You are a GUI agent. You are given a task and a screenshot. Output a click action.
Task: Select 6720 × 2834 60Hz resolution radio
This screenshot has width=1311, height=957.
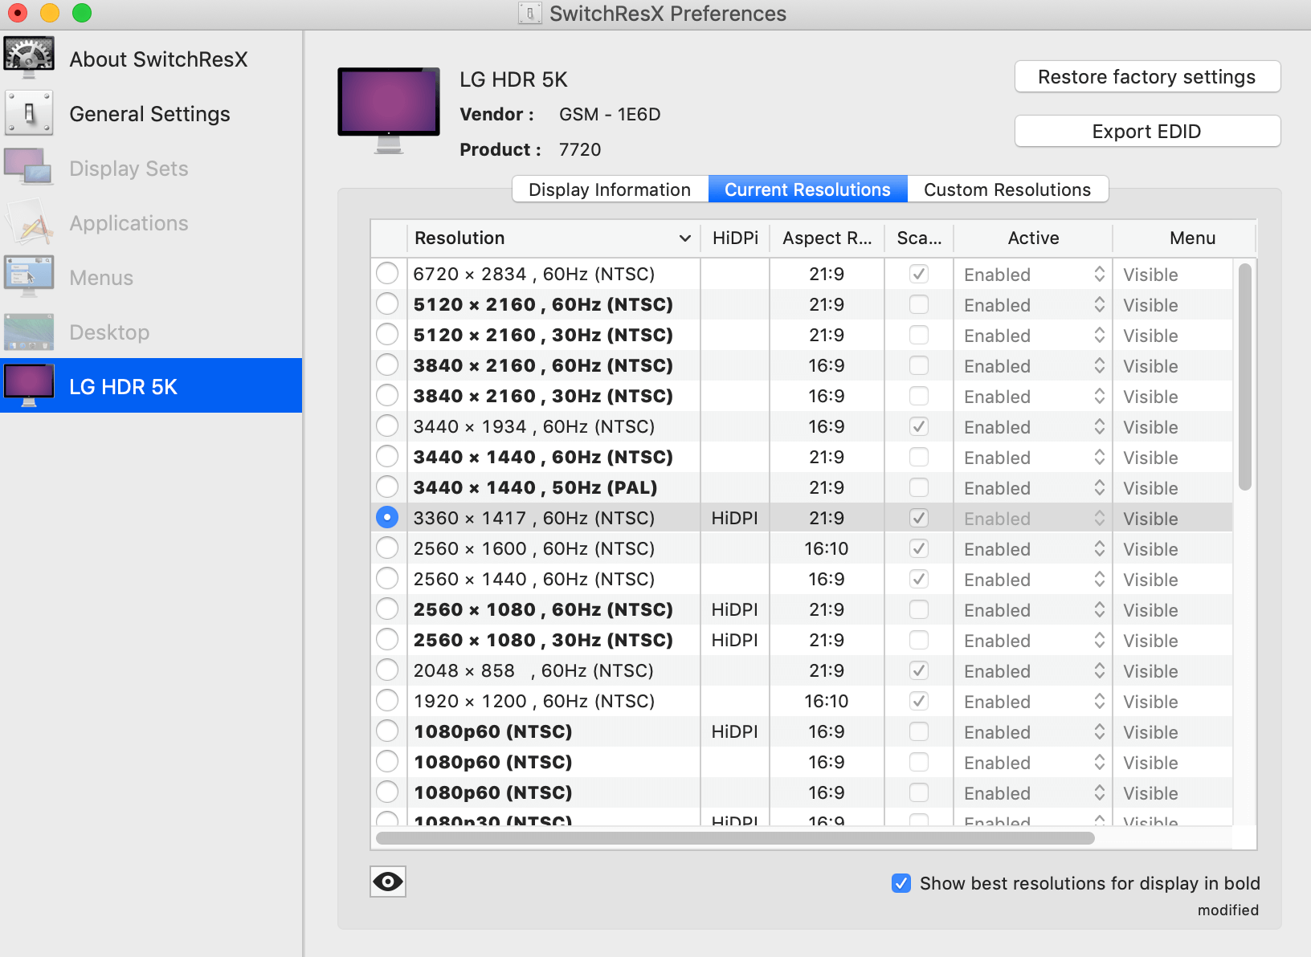387,274
